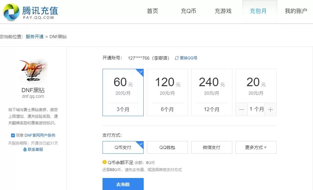
Task: Select the 120元 6个月 plan
Action: (167, 92)
